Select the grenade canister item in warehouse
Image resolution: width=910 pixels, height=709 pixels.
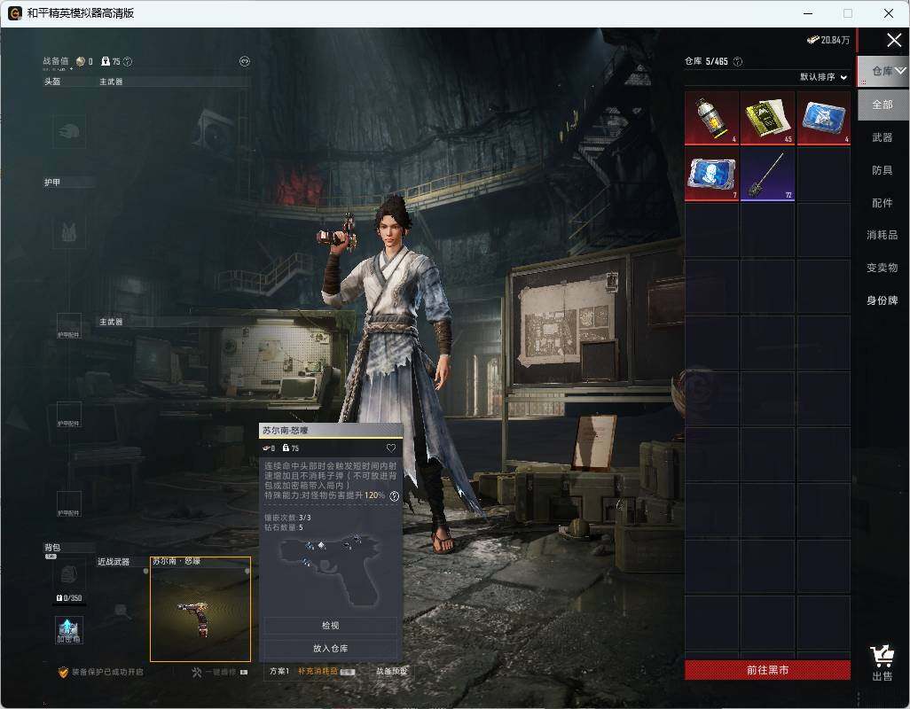tap(711, 118)
